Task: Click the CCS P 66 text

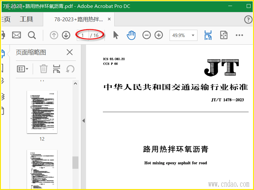Action: [x=110, y=64]
